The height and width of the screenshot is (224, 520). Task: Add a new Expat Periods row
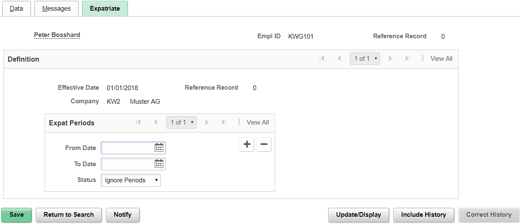(247, 145)
